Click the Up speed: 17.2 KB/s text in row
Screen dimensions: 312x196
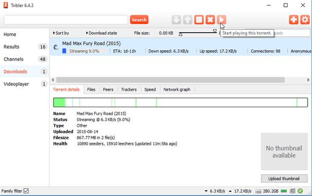pyautogui.click(x=218, y=51)
